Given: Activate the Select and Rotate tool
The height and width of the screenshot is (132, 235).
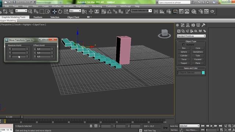Looking at the screenshot, I should click(60, 11).
